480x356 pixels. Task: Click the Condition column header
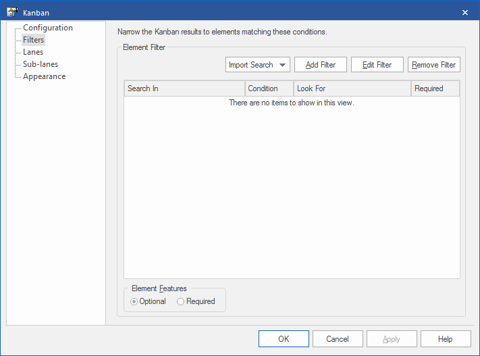[x=269, y=88]
